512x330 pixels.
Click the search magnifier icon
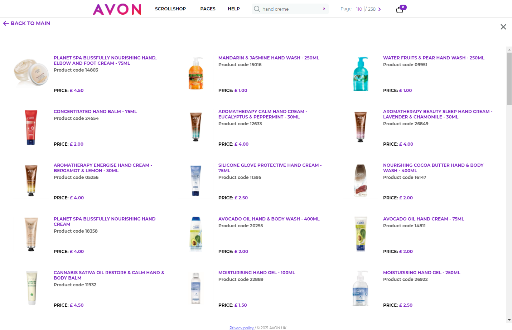[257, 9]
